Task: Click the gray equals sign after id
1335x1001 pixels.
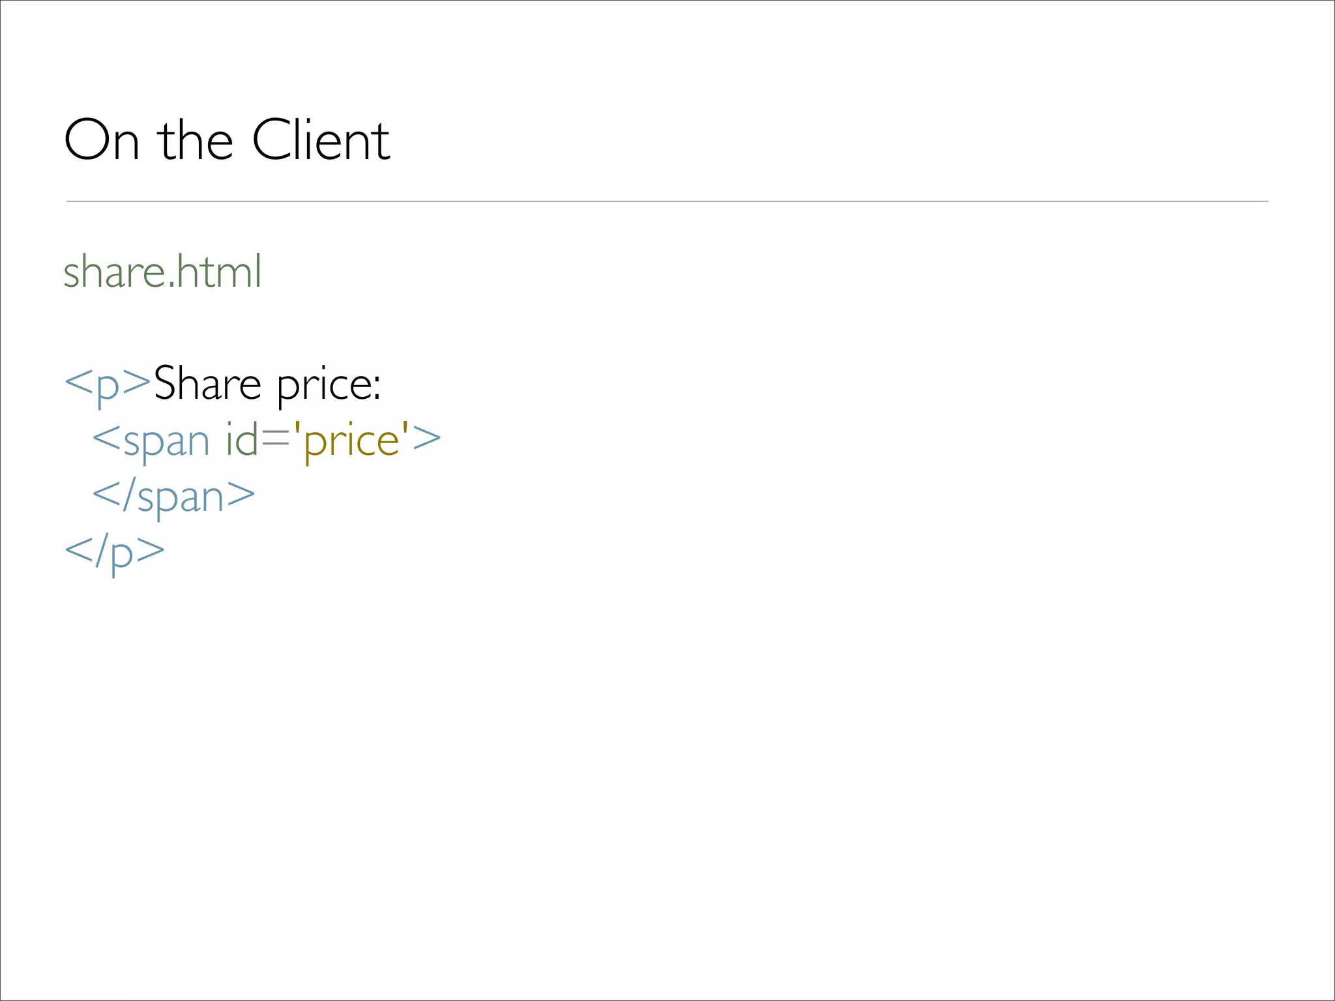Action: (276, 441)
